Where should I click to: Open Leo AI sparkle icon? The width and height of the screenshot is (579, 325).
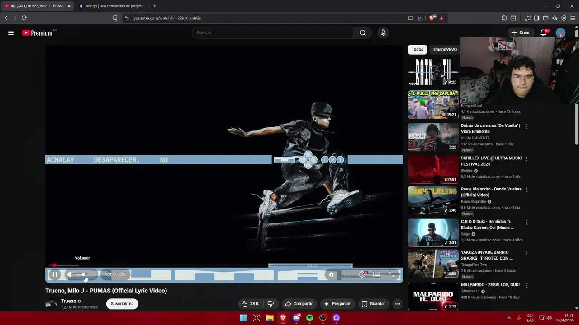(555, 18)
